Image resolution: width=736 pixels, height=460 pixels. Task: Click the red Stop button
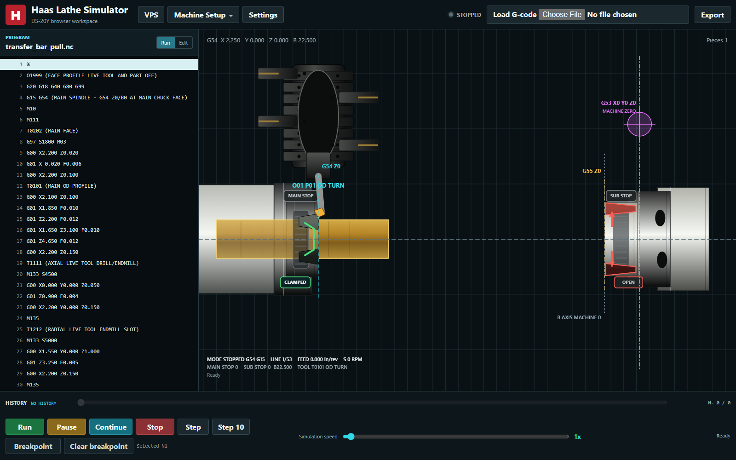(x=155, y=427)
